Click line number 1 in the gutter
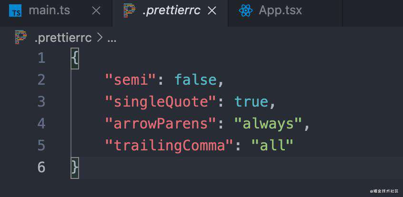 41,59
